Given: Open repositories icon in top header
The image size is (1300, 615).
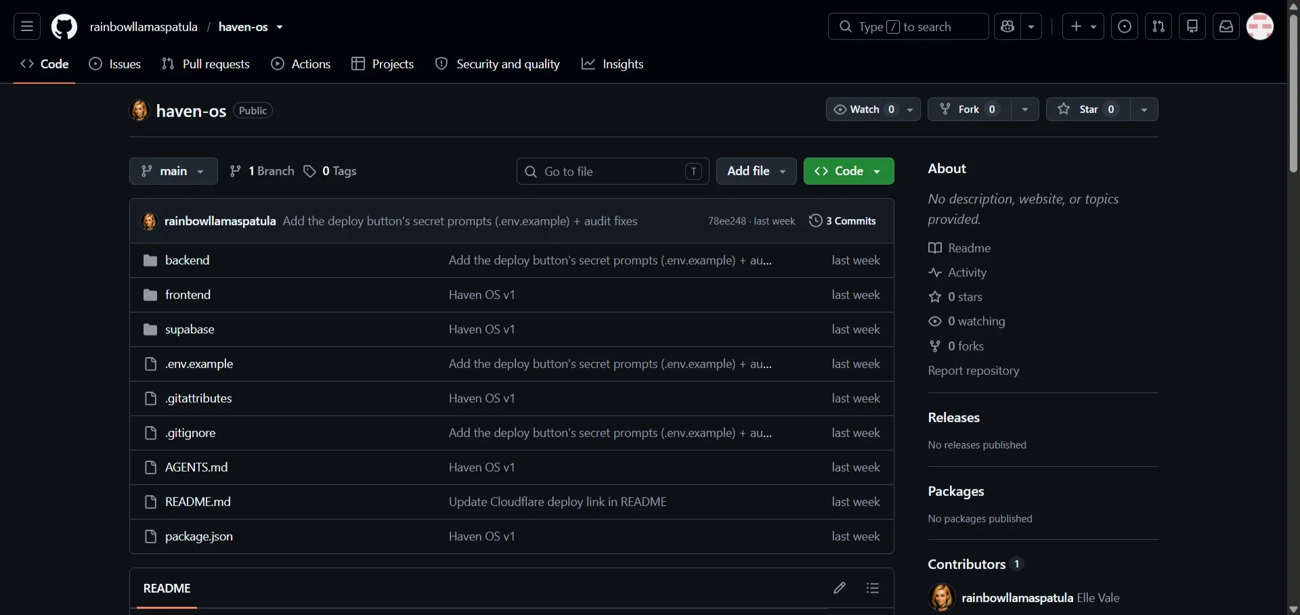Looking at the screenshot, I should [1192, 26].
